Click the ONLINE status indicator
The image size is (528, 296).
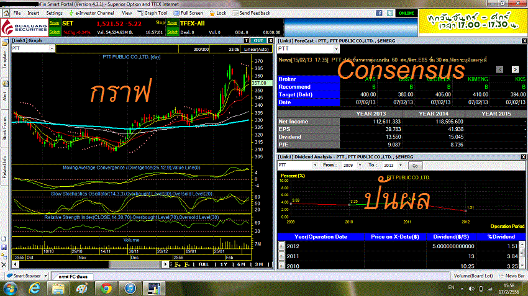[406, 13]
